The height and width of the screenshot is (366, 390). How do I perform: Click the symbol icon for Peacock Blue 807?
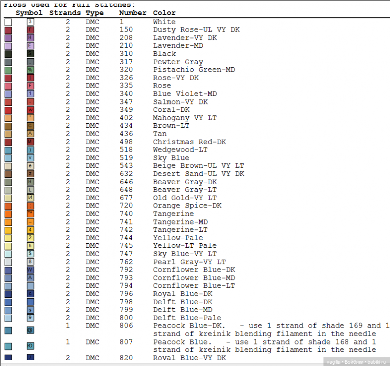pos(30,346)
